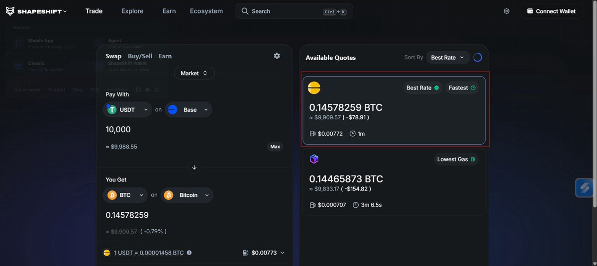
Task: Click the ( -$154.82 ) loss text
Action: point(357,189)
